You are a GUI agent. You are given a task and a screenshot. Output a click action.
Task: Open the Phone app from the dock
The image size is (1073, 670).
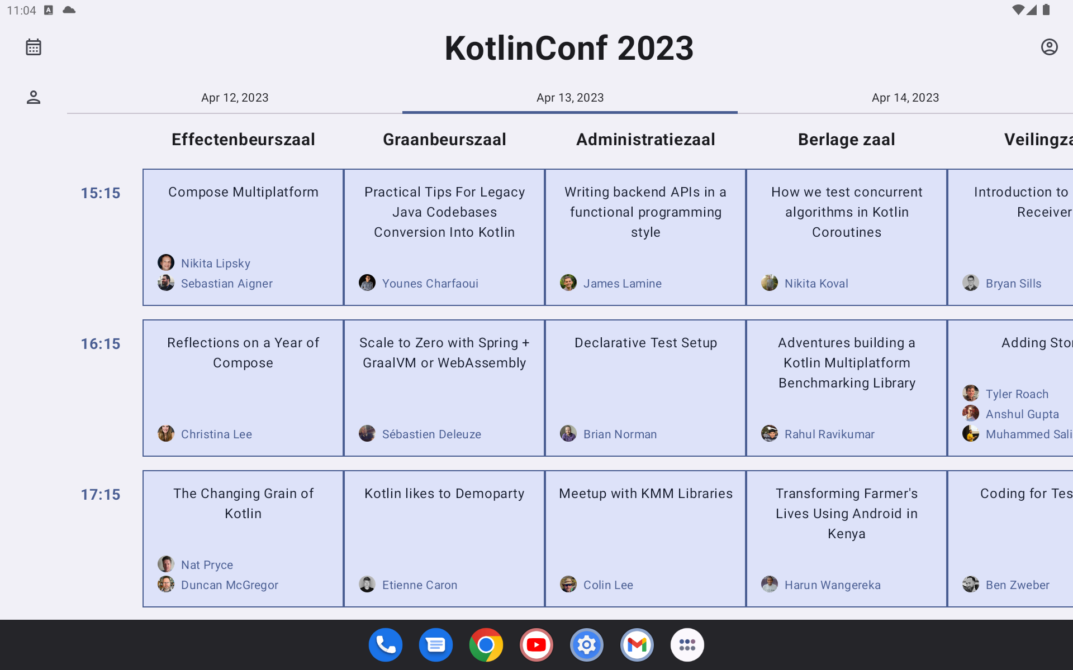pos(386,644)
